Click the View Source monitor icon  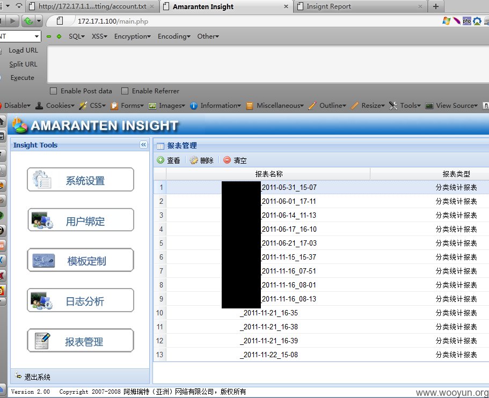click(429, 106)
